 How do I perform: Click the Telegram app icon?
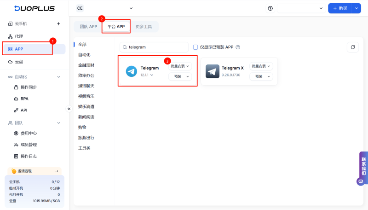[x=131, y=71]
